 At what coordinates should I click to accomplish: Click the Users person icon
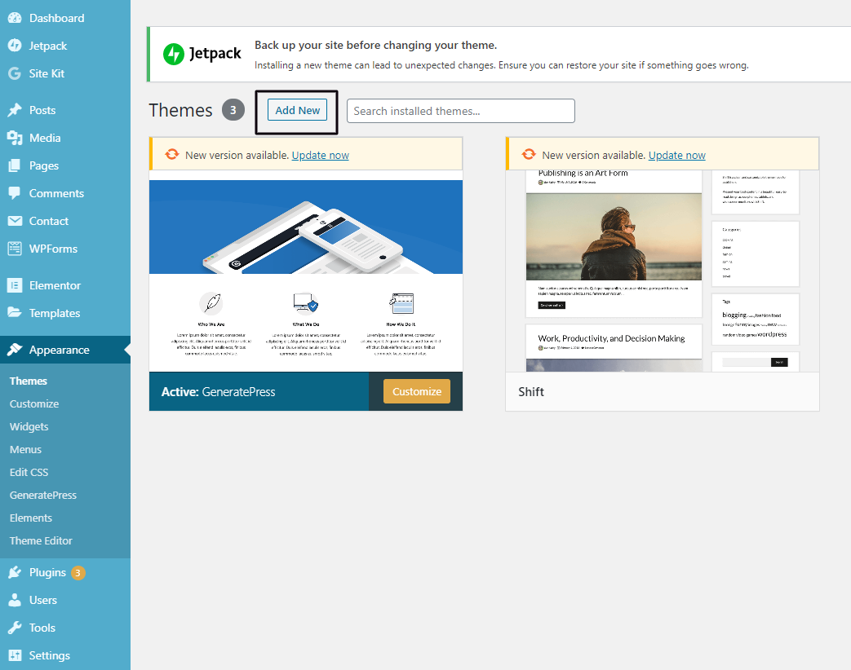[15, 600]
